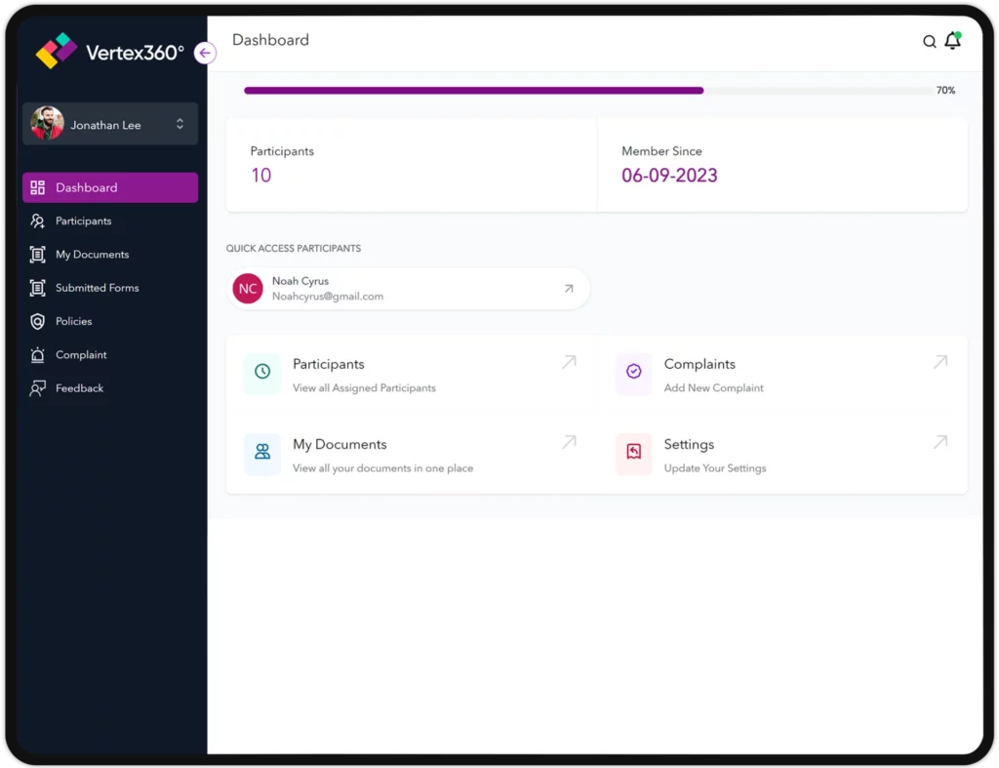Select the Policies icon in sidebar
Image resolution: width=999 pixels, height=768 pixels.
click(36, 321)
